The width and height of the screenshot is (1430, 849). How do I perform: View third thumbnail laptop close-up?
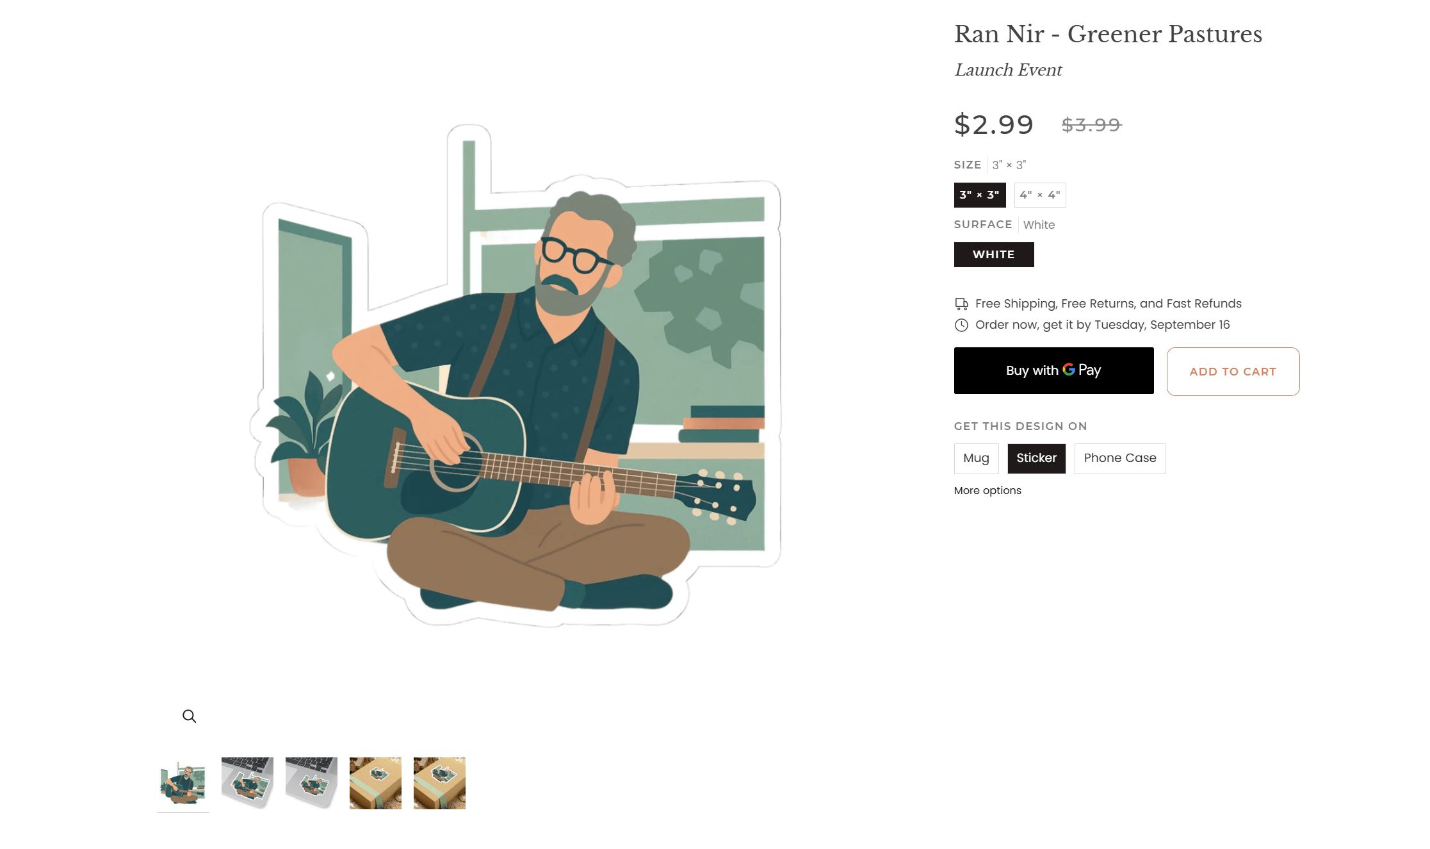pos(311,783)
